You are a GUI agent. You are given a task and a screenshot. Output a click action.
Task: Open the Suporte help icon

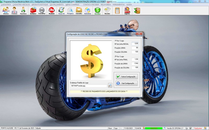pos(127,11)
